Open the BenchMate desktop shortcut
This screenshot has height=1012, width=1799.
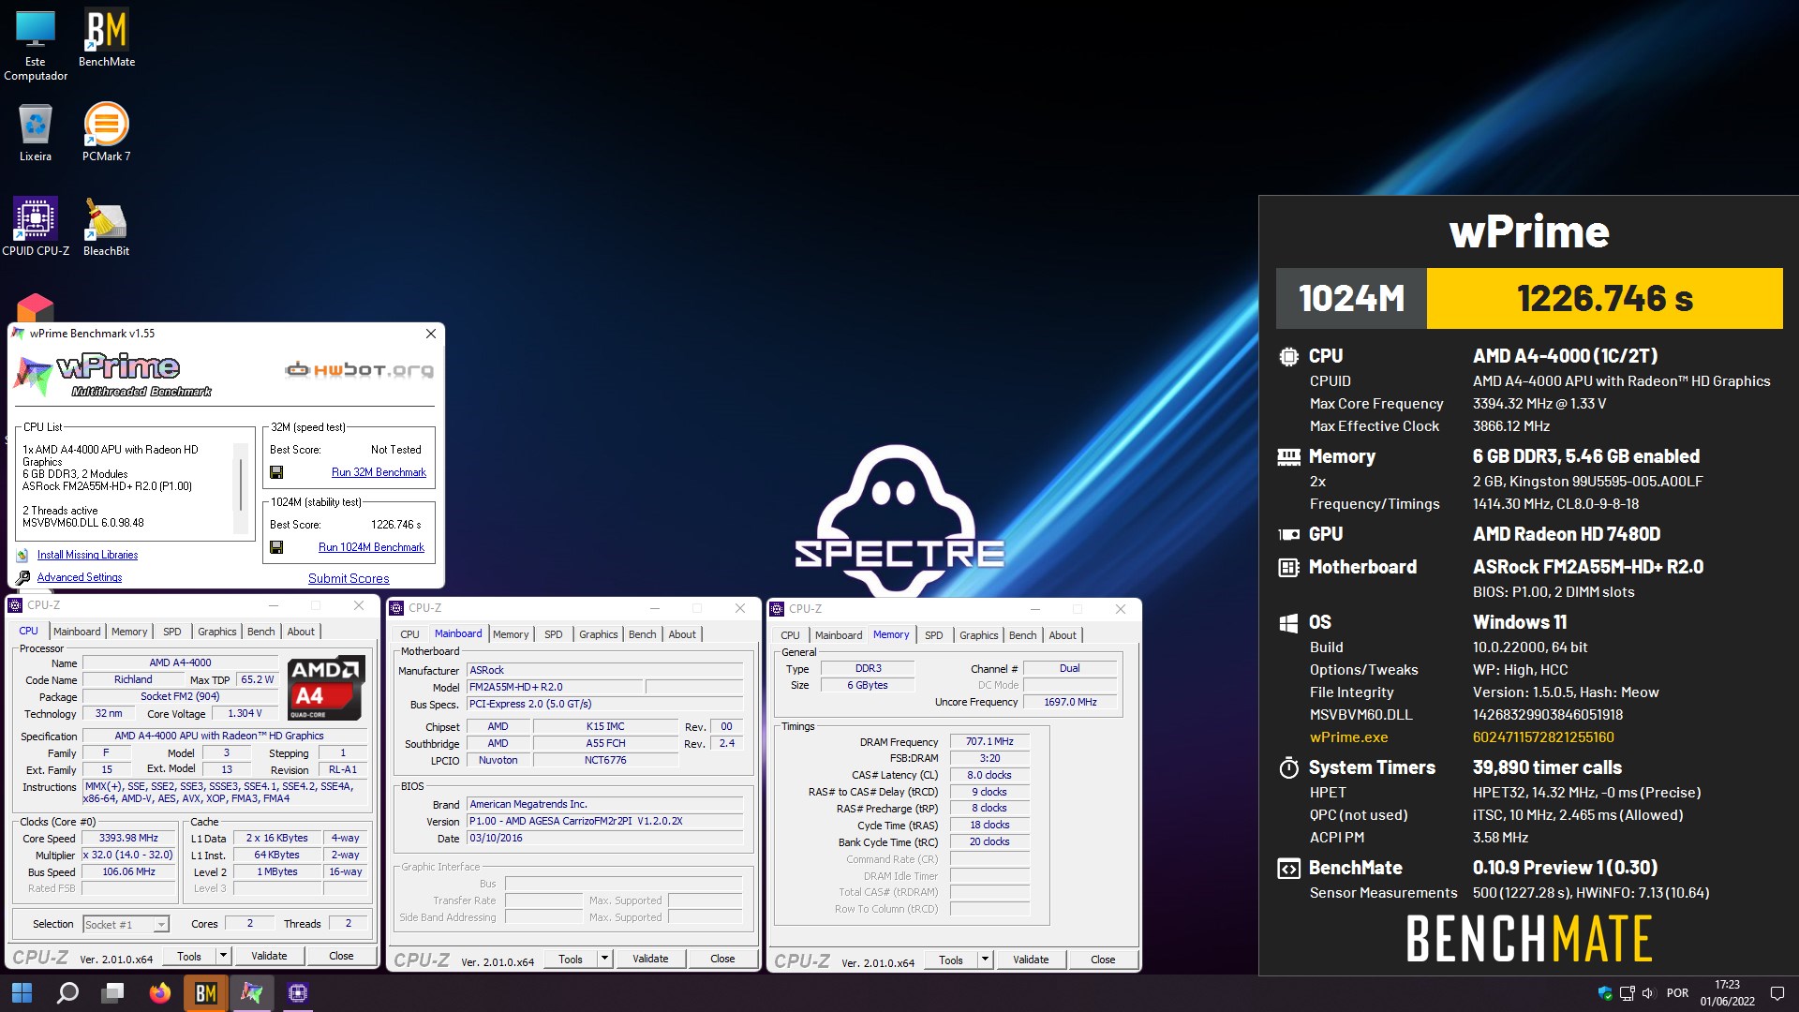[x=107, y=38]
